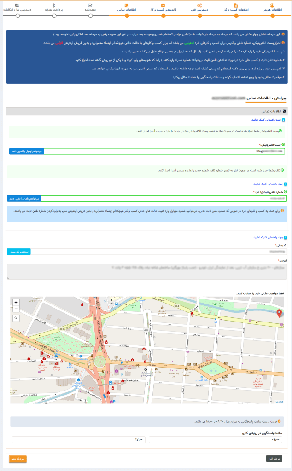Click the person icon above اطلاعات هویتی
This screenshot has height=471, width=292.
(x=272, y=6)
